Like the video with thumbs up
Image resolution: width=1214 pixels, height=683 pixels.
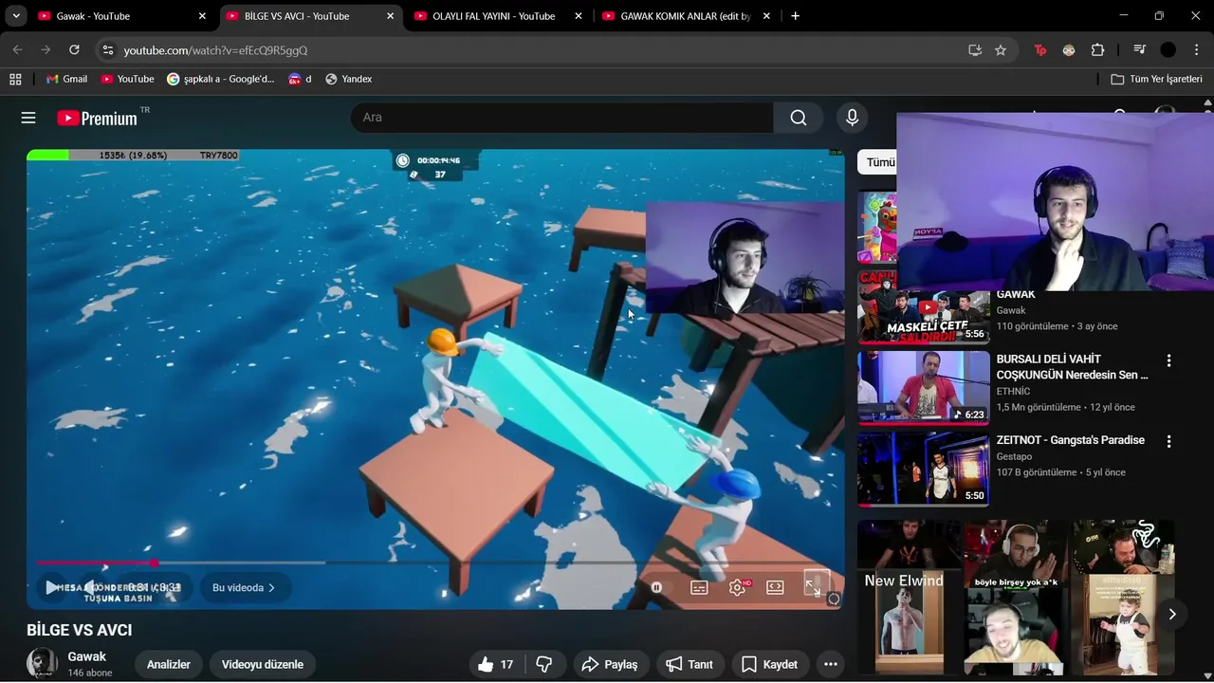click(x=496, y=664)
